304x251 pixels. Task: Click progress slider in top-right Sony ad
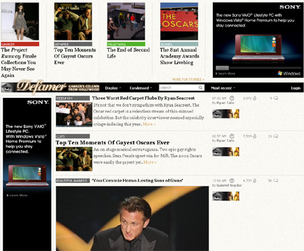pos(258,67)
